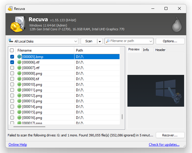192x153 pixels.
Task: Click the Recuva title bar app icon
Action: click(x=10, y=8)
